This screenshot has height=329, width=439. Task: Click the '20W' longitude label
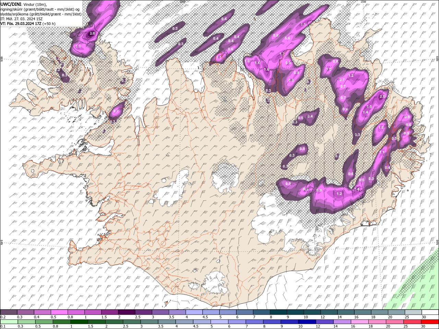(x=182, y=2)
